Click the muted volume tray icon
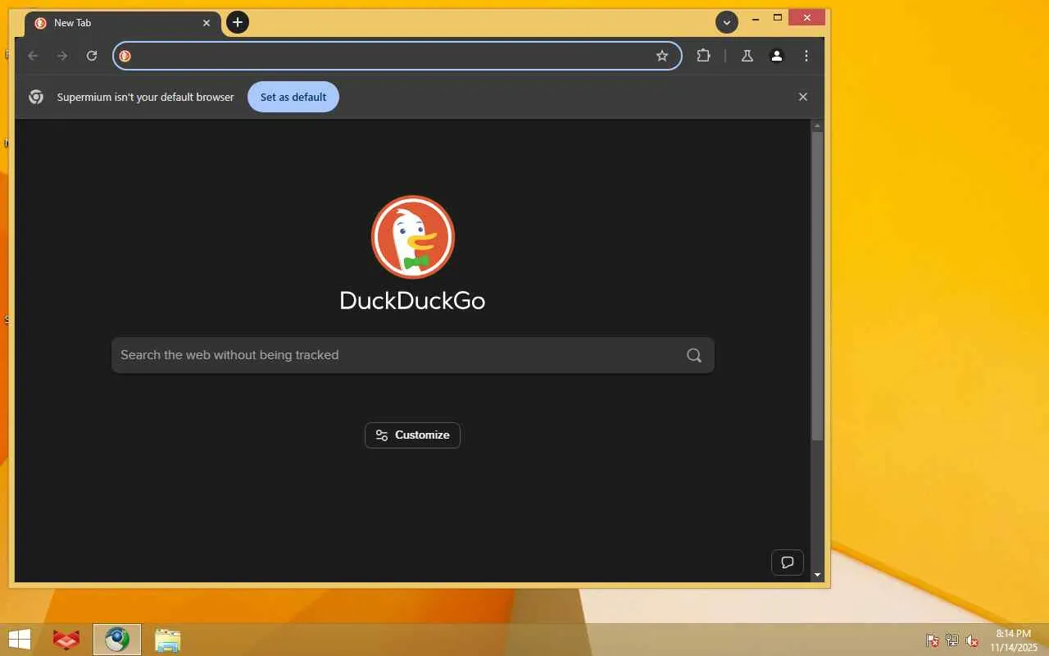The height and width of the screenshot is (656, 1049). (972, 640)
